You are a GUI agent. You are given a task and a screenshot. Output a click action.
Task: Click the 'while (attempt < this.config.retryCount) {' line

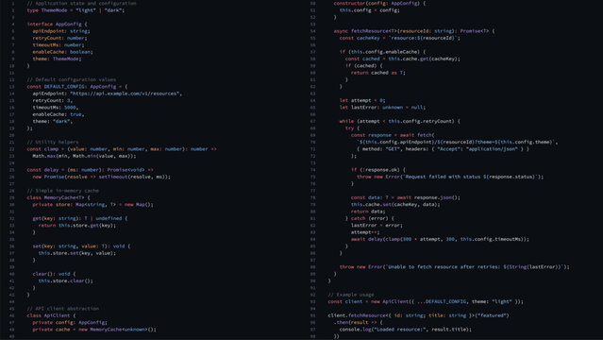pyautogui.click(x=399, y=121)
